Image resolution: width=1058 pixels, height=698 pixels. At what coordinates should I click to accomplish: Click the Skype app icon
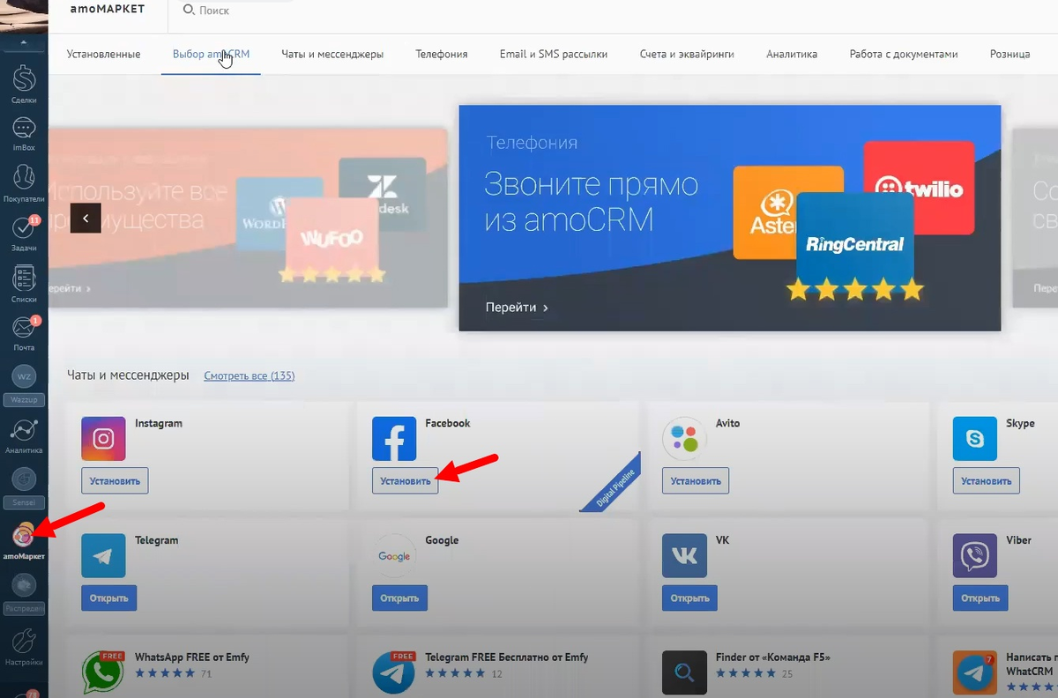pos(975,439)
